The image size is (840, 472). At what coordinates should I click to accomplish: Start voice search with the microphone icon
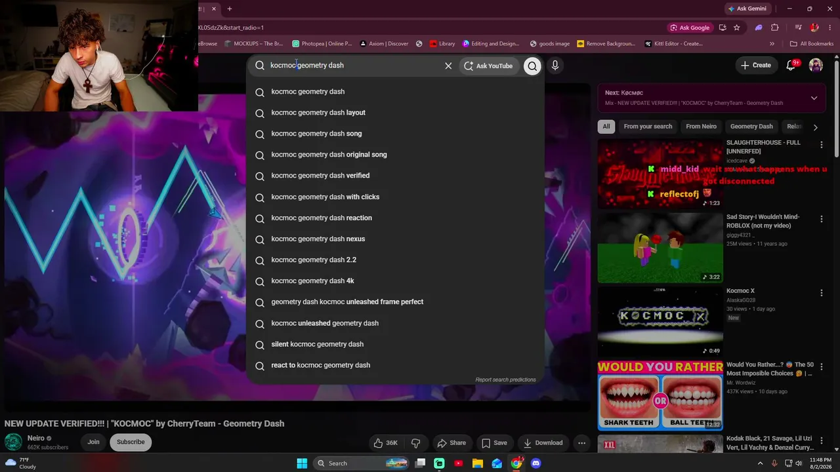(x=555, y=66)
